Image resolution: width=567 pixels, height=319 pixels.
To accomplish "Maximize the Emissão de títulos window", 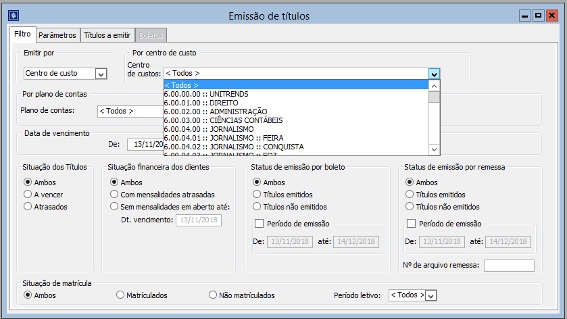I will pos(539,15).
